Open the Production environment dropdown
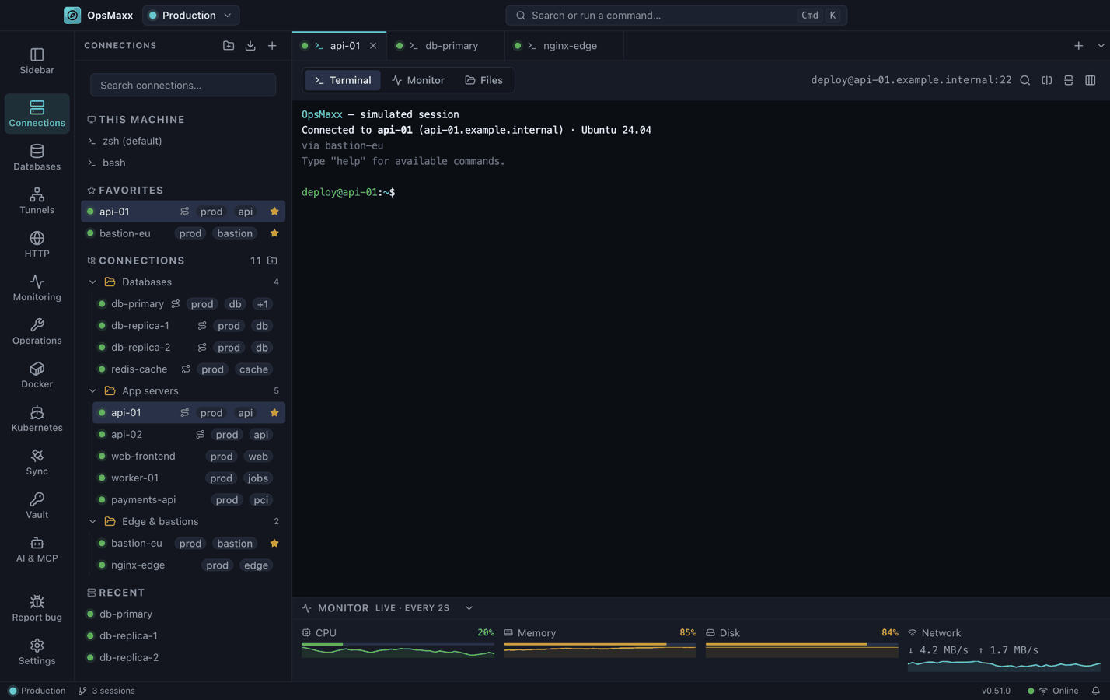This screenshot has width=1110, height=700. [x=190, y=15]
